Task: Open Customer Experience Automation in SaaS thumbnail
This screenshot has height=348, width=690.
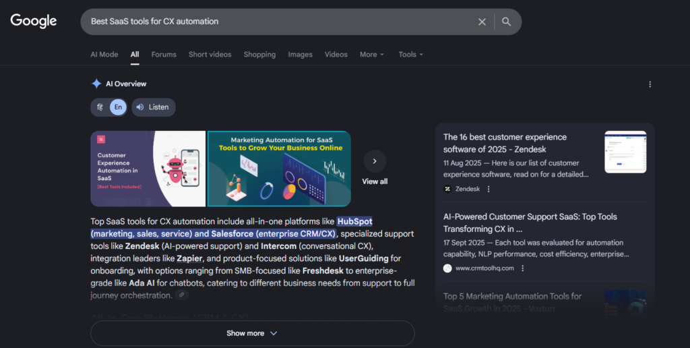Action: [148, 169]
